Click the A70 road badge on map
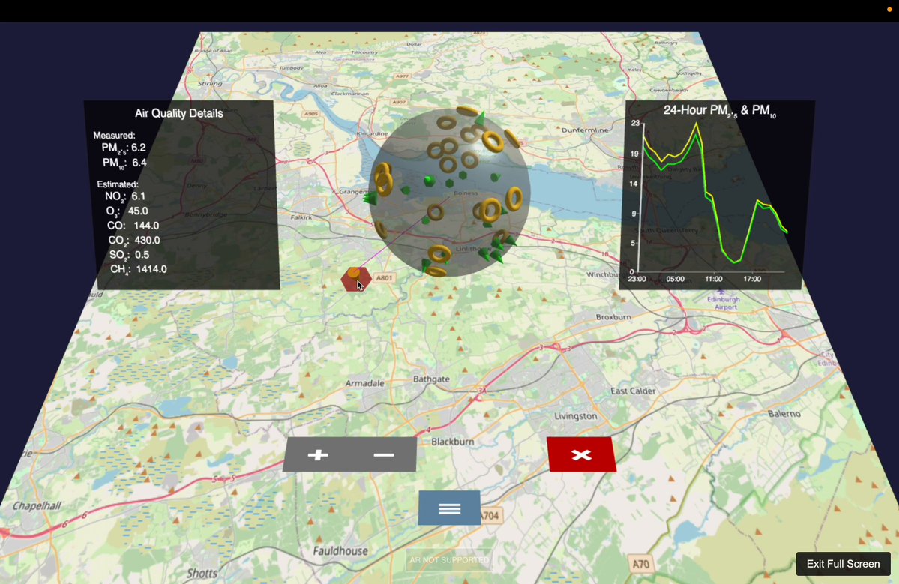 pyautogui.click(x=640, y=564)
